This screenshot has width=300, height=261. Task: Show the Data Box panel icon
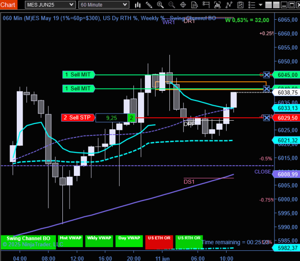point(194,5)
